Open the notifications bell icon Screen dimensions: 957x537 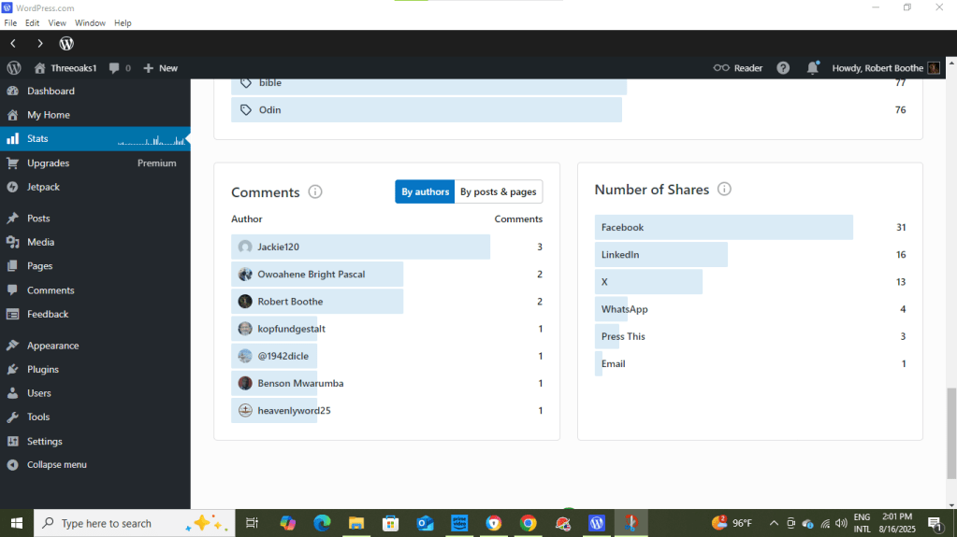[812, 68]
